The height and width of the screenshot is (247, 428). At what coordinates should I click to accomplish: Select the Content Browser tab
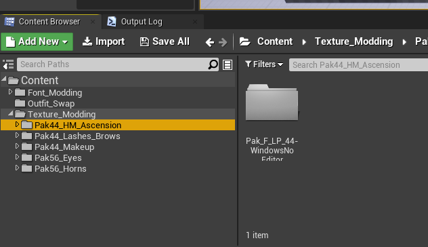coord(49,22)
